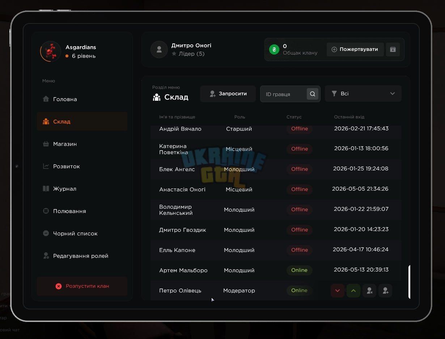Click the Модератор role cell
The height and width of the screenshot is (339, 445).
point(239,291)
